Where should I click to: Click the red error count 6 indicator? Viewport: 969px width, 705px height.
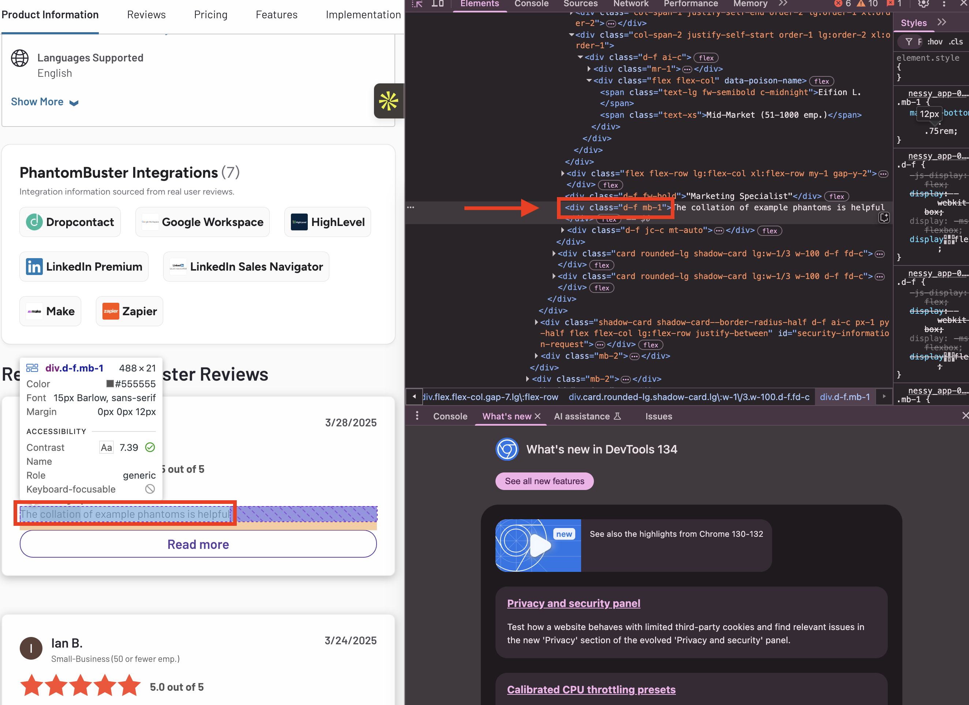tap(842, 4)
